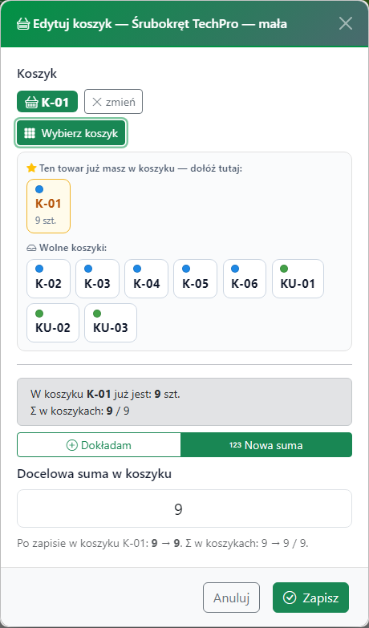The image size is (369, 628).
Task: Click the basket icon in dialog title
Action: click(23, 24)
